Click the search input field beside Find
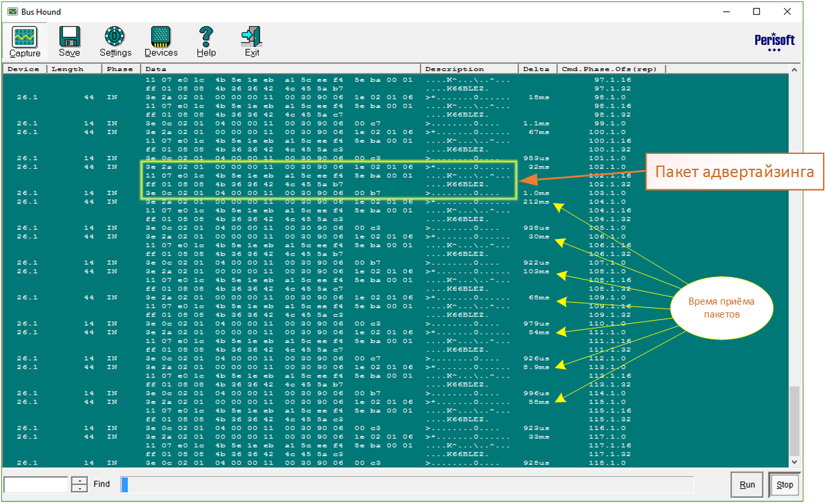This screenshot has width=825, height=503. tap(35, 484)
